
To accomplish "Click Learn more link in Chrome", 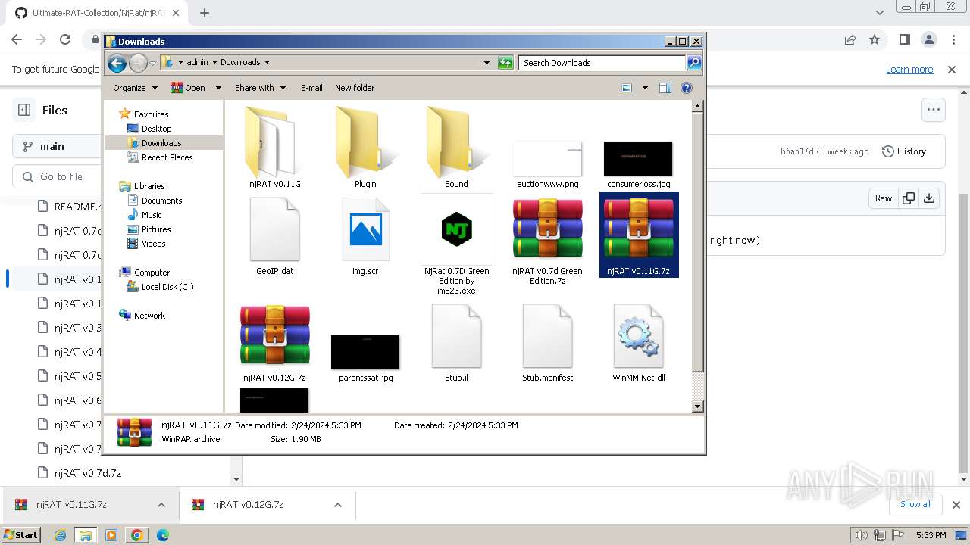I will pos(909,70).
